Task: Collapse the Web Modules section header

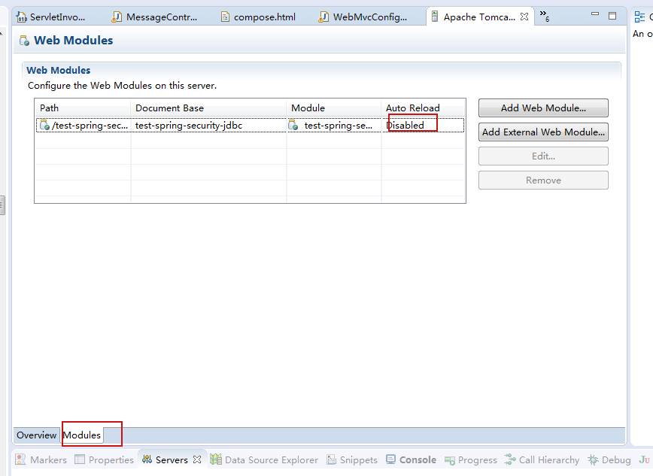Action: click(59, 71)
